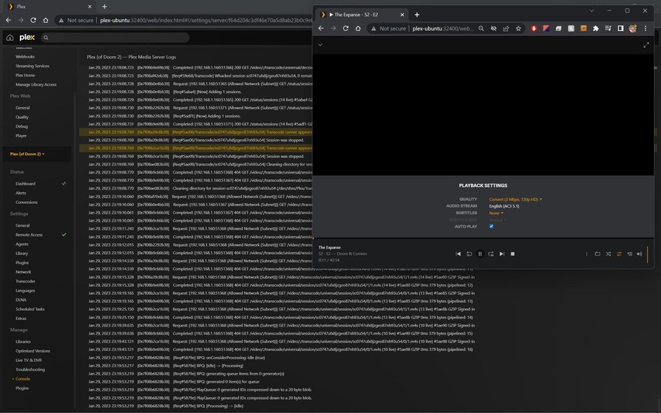The width and height of the screenshot is (661, 413).
Task: Stop playback of The Expanse
Action: click(512, 254)
